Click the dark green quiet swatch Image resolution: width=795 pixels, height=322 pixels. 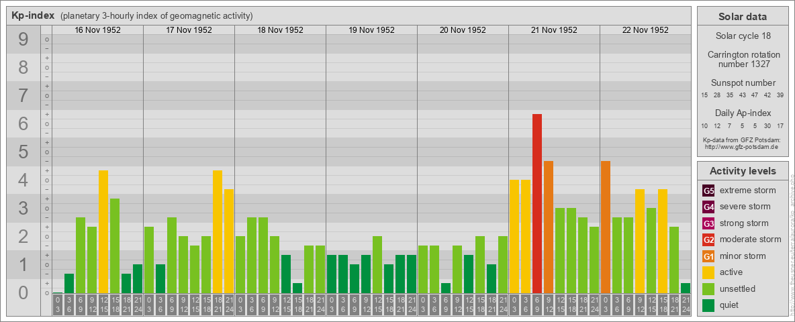coord(708,305)
